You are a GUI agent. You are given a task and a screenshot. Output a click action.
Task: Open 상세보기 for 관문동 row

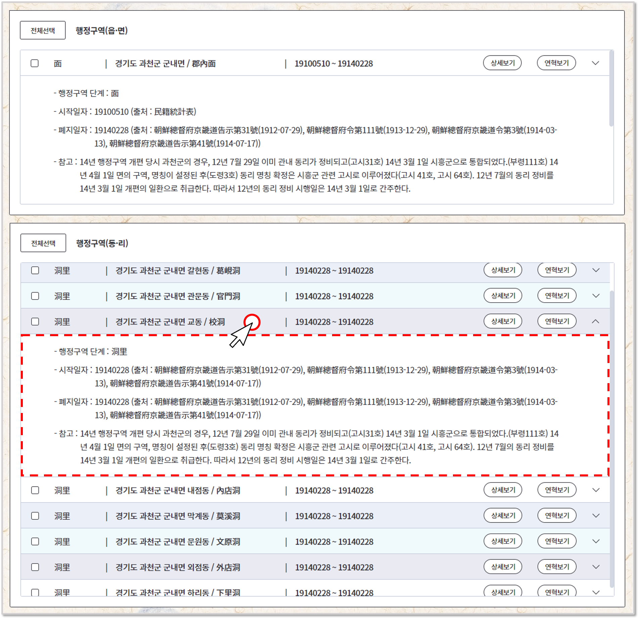coord(503,296)
